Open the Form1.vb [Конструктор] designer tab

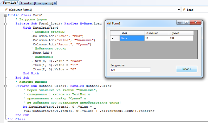point(36,3)
